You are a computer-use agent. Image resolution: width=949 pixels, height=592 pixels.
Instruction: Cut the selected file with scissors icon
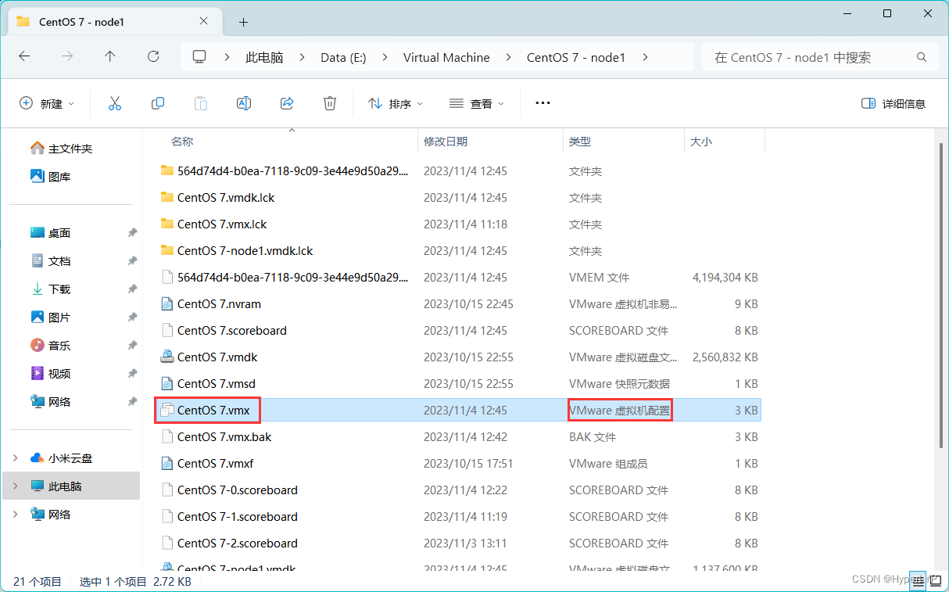point(115,102)
